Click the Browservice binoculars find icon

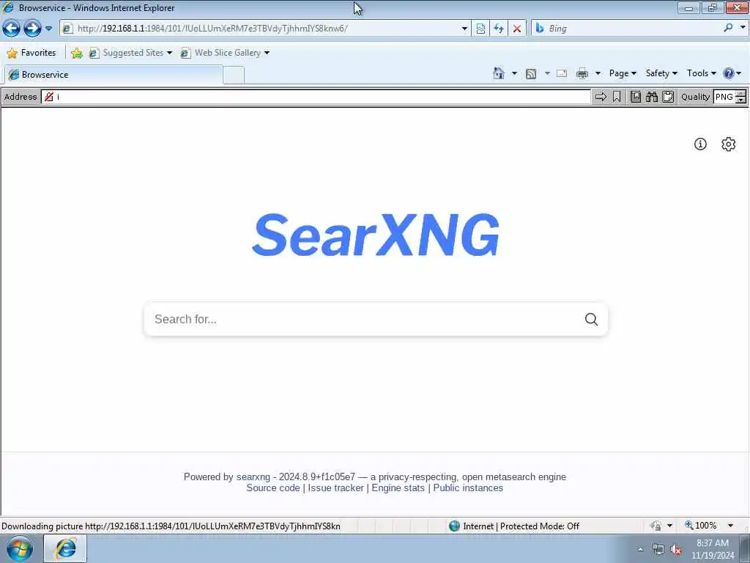[x=651, y=97]
